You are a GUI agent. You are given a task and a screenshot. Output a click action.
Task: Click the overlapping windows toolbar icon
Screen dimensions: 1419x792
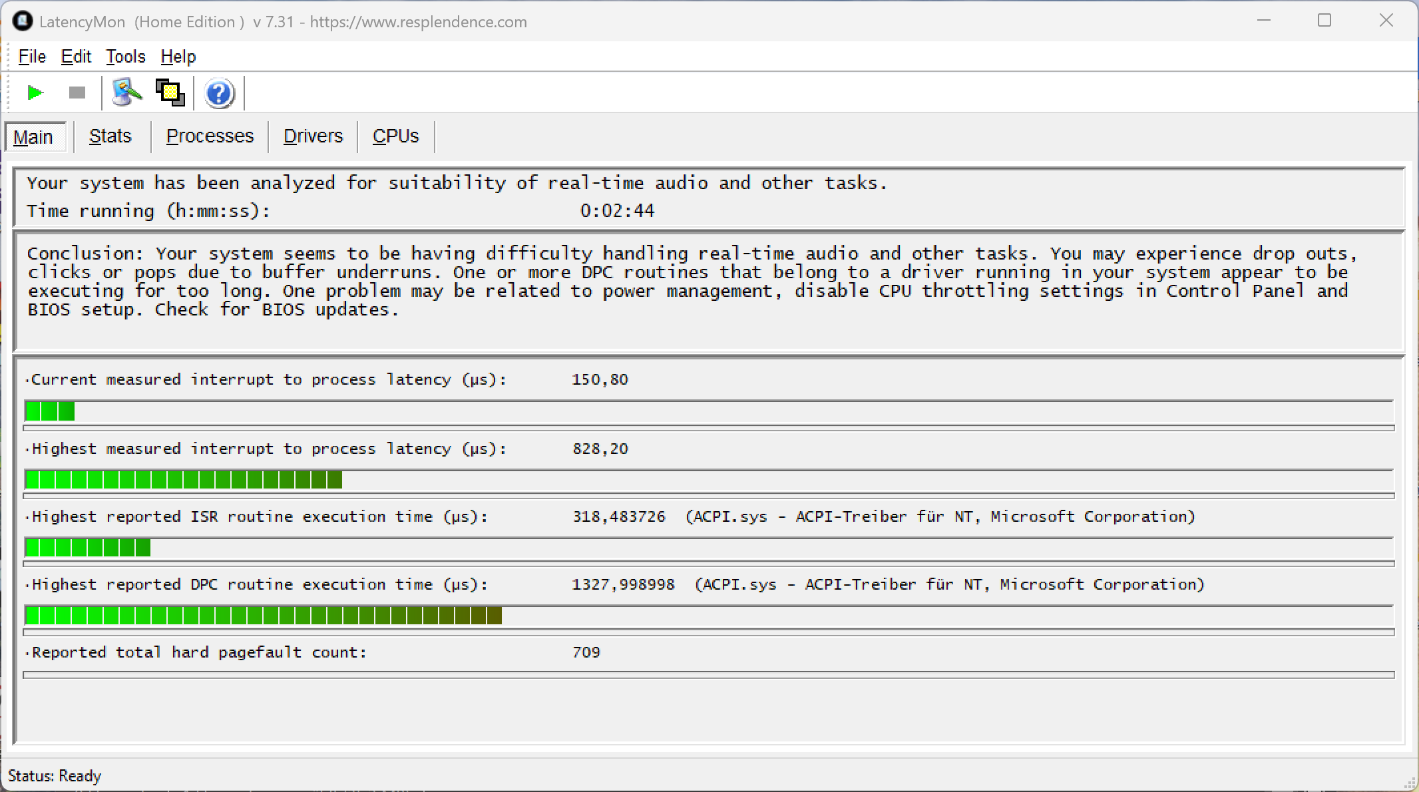click(x=170, y=93)
